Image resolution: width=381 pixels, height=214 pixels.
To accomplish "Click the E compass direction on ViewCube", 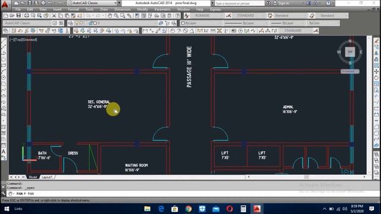I will pos(361,52).
